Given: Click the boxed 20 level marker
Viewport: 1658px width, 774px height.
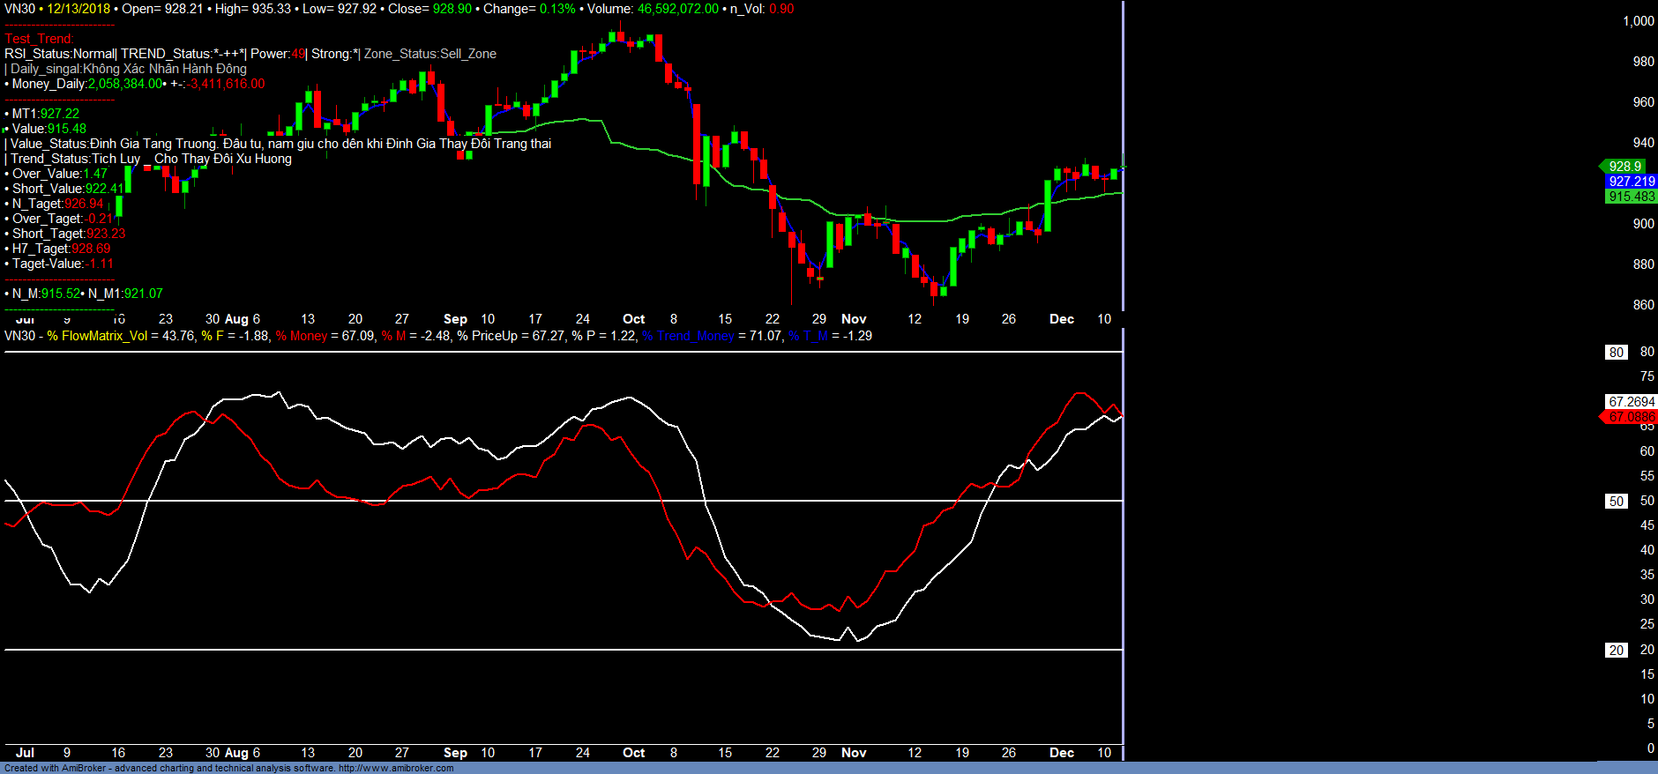Looking at the screenshot, I should tap(1616, 651).
